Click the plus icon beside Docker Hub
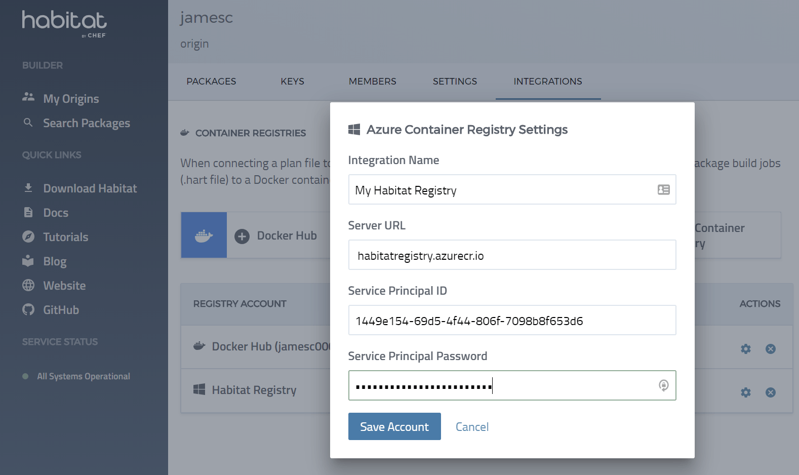This screenshot has width=799, height=475. 242,236
